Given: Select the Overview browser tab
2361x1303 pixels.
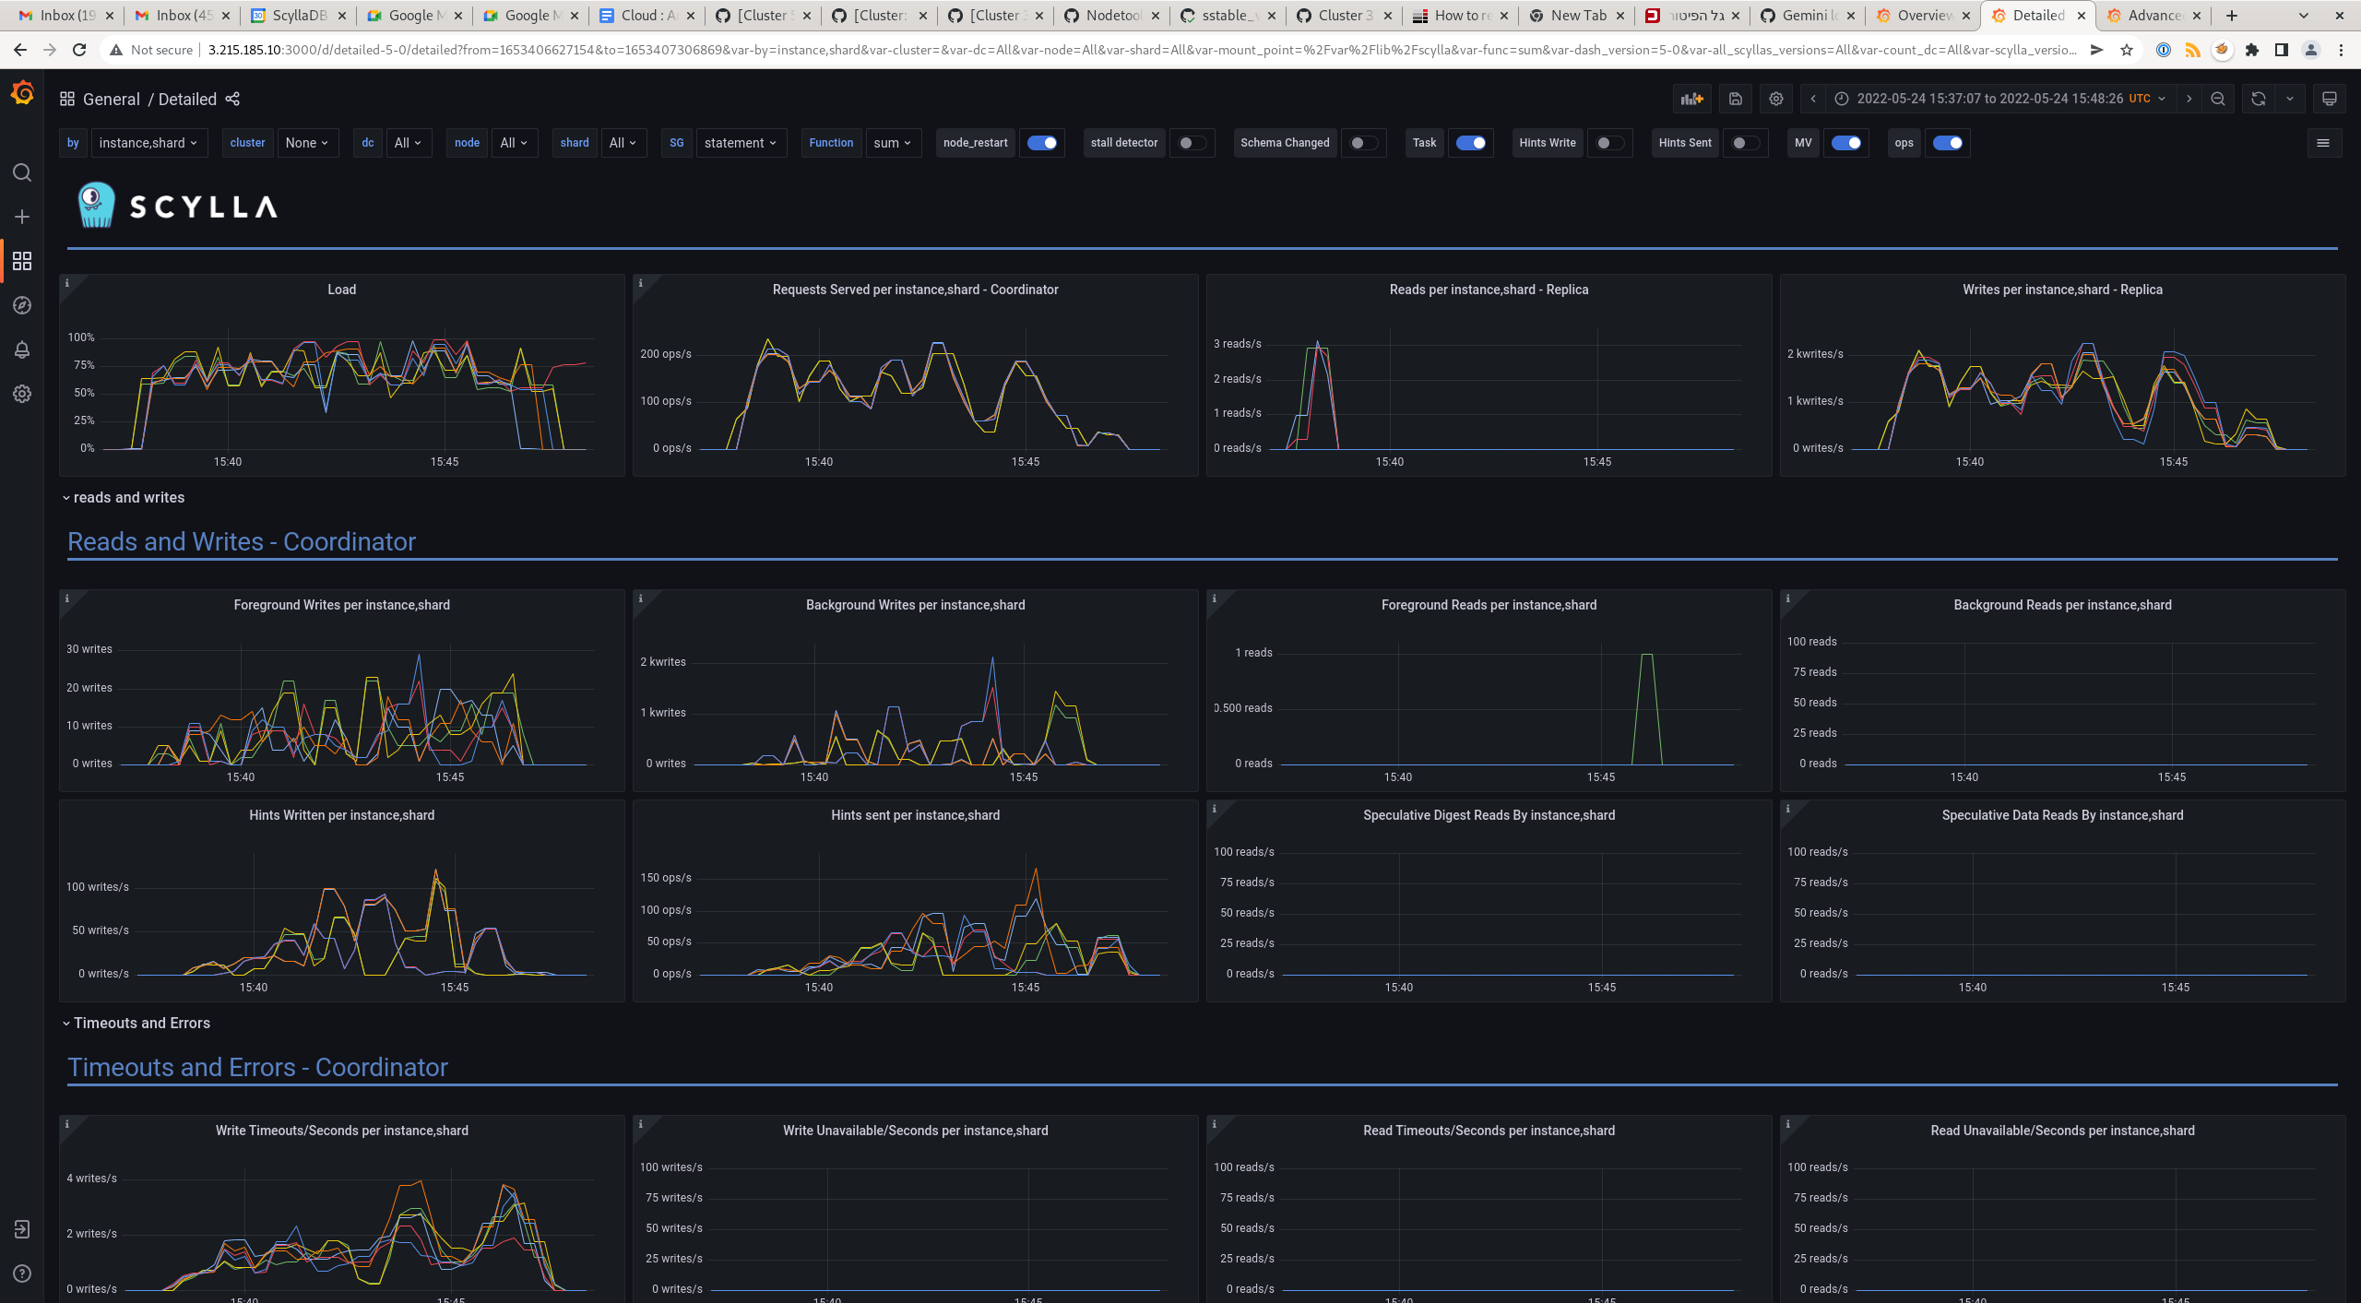Looking at the screenshot, I should coord(1923,15).
